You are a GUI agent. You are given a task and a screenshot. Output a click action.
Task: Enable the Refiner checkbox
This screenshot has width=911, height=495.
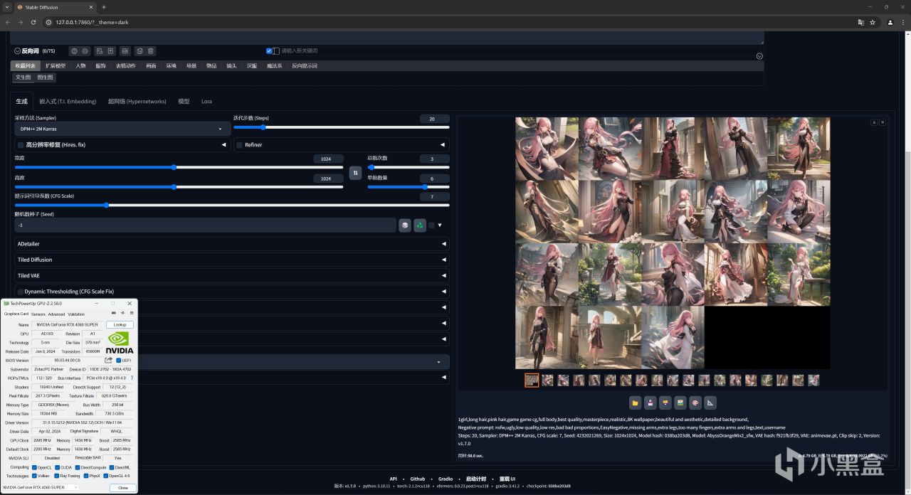coord(239,145)
